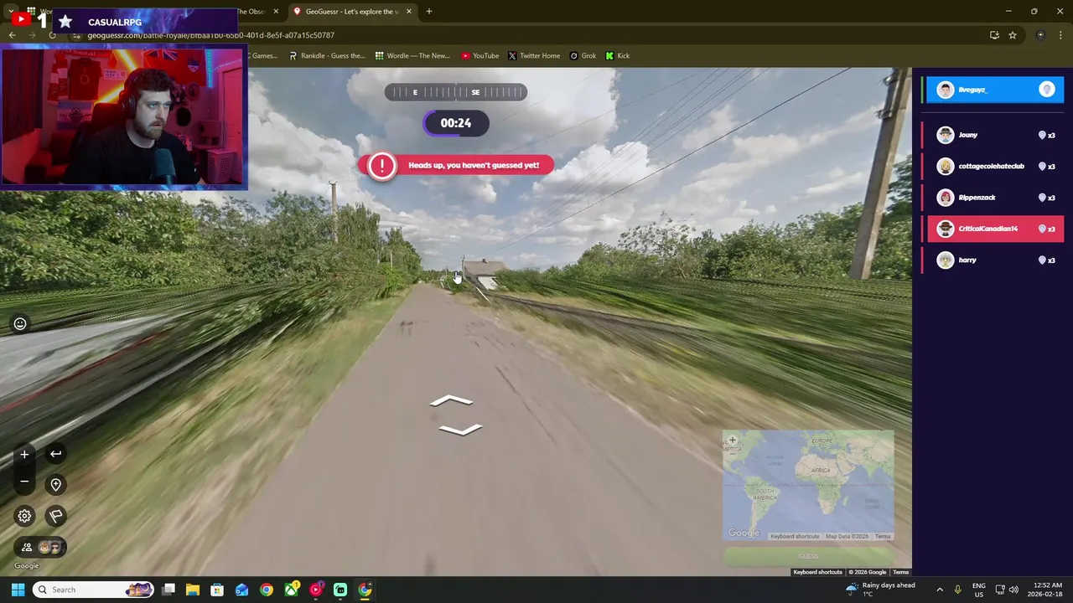The image size is (1073, 603).
Task: Open Keyboard shortcuts on mini map
Action: click(795, 536)
